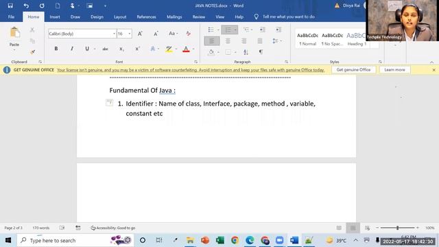The width and height of the screenshot is (439, 247).
Task: Undo the last action
Action: click(x=26, y=5)
